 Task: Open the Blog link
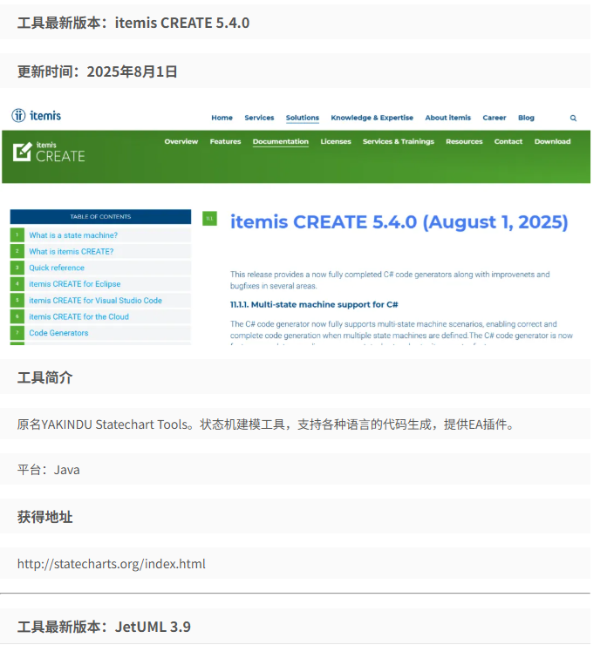(526, 118)
